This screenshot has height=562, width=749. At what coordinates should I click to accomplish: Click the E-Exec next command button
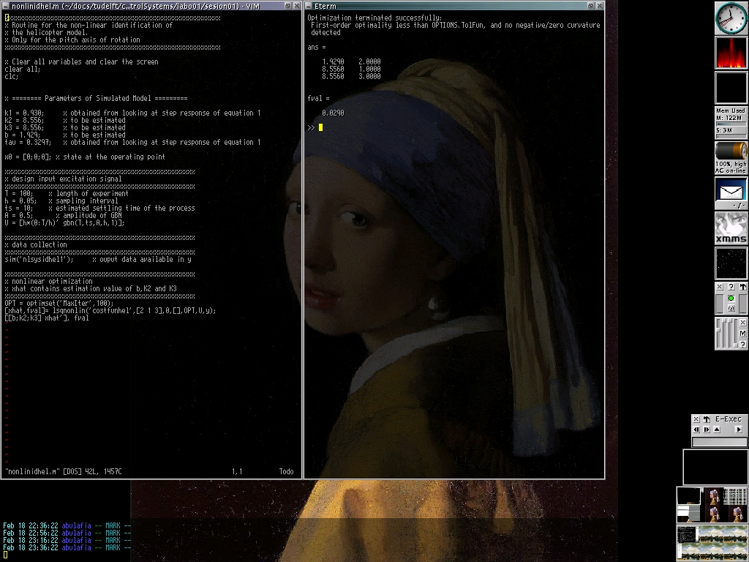(x=707, y=430)
